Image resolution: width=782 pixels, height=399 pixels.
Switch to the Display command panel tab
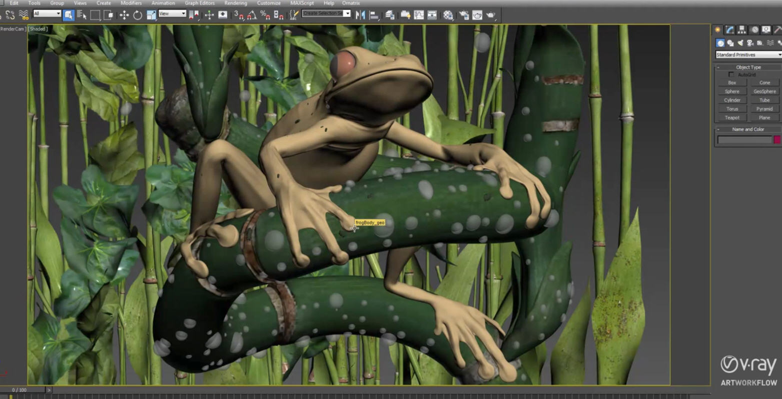click(x=766, y=30)
